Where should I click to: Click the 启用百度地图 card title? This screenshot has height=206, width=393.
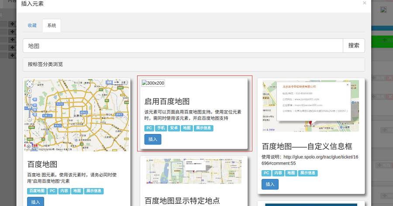tap(167, 102)
